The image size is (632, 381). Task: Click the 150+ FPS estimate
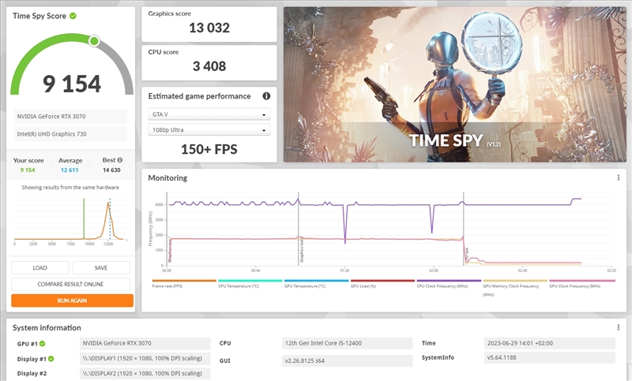209,149
